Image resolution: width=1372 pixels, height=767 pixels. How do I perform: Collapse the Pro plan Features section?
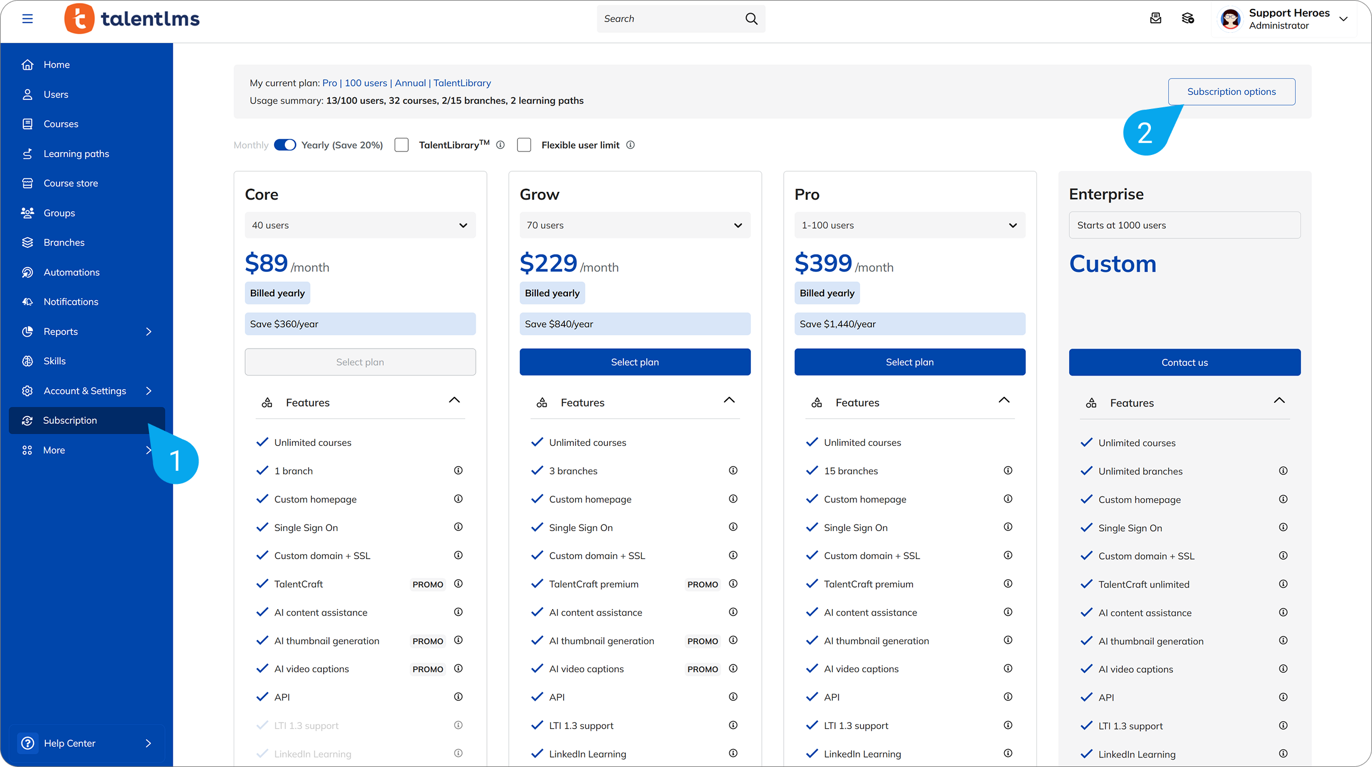coord(1004,400)
